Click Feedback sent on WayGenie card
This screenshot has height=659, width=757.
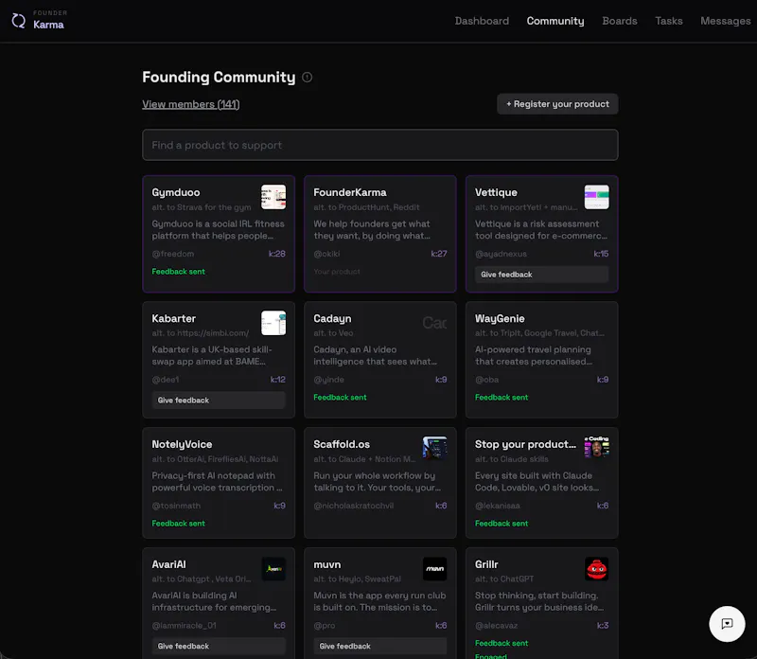[x=502, y=397]
